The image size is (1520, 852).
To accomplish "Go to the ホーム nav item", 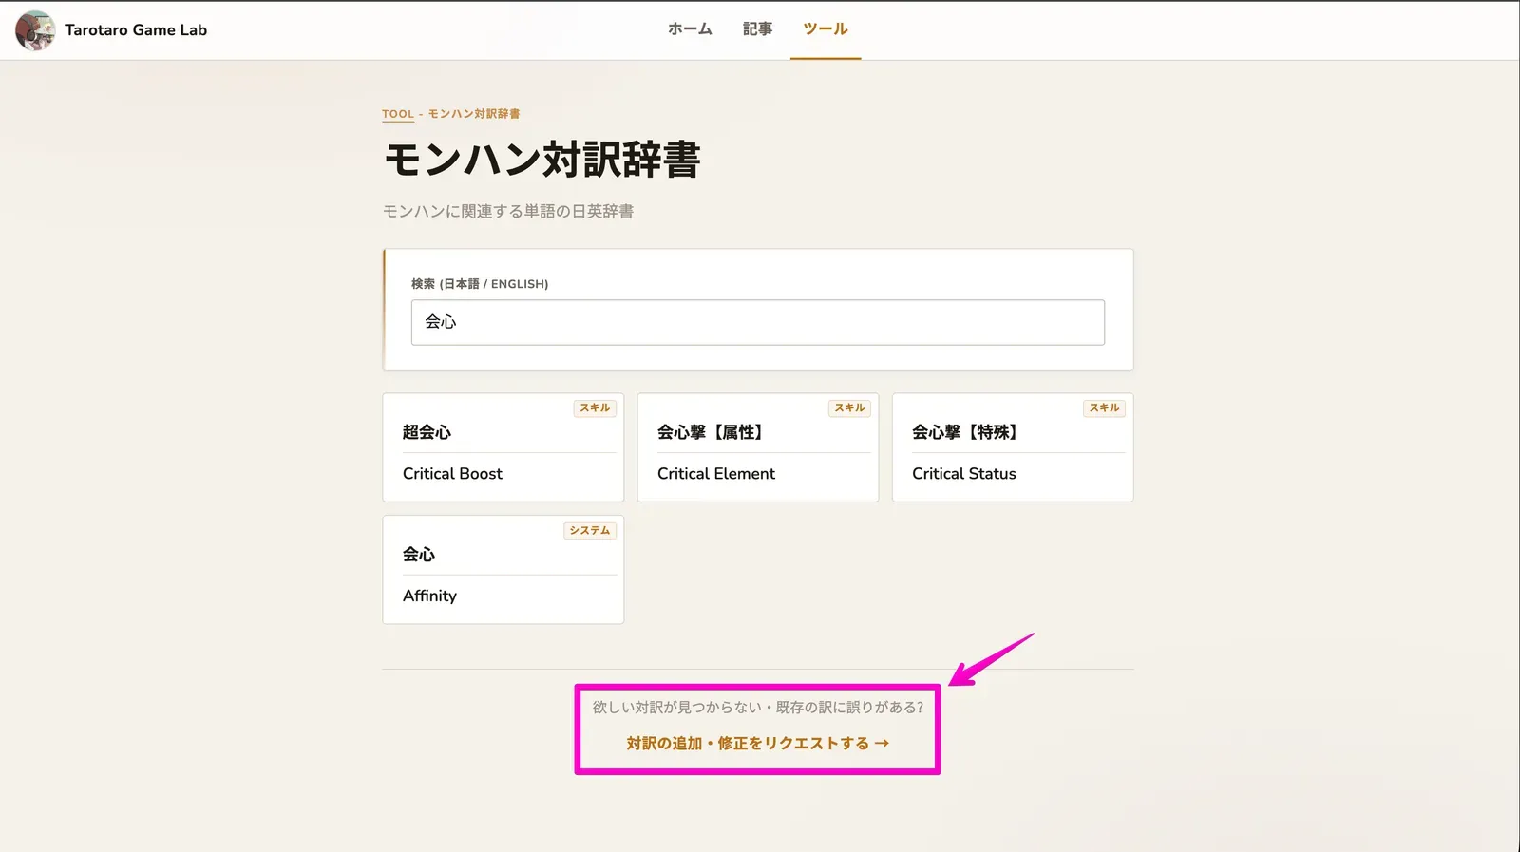I will [690, 29].
